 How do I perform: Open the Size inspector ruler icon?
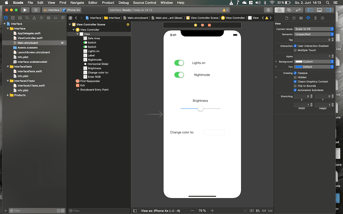pyautogui.click(x=315, y=18)
